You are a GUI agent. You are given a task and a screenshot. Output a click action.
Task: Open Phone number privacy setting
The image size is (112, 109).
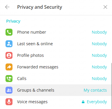coord(56,32)
